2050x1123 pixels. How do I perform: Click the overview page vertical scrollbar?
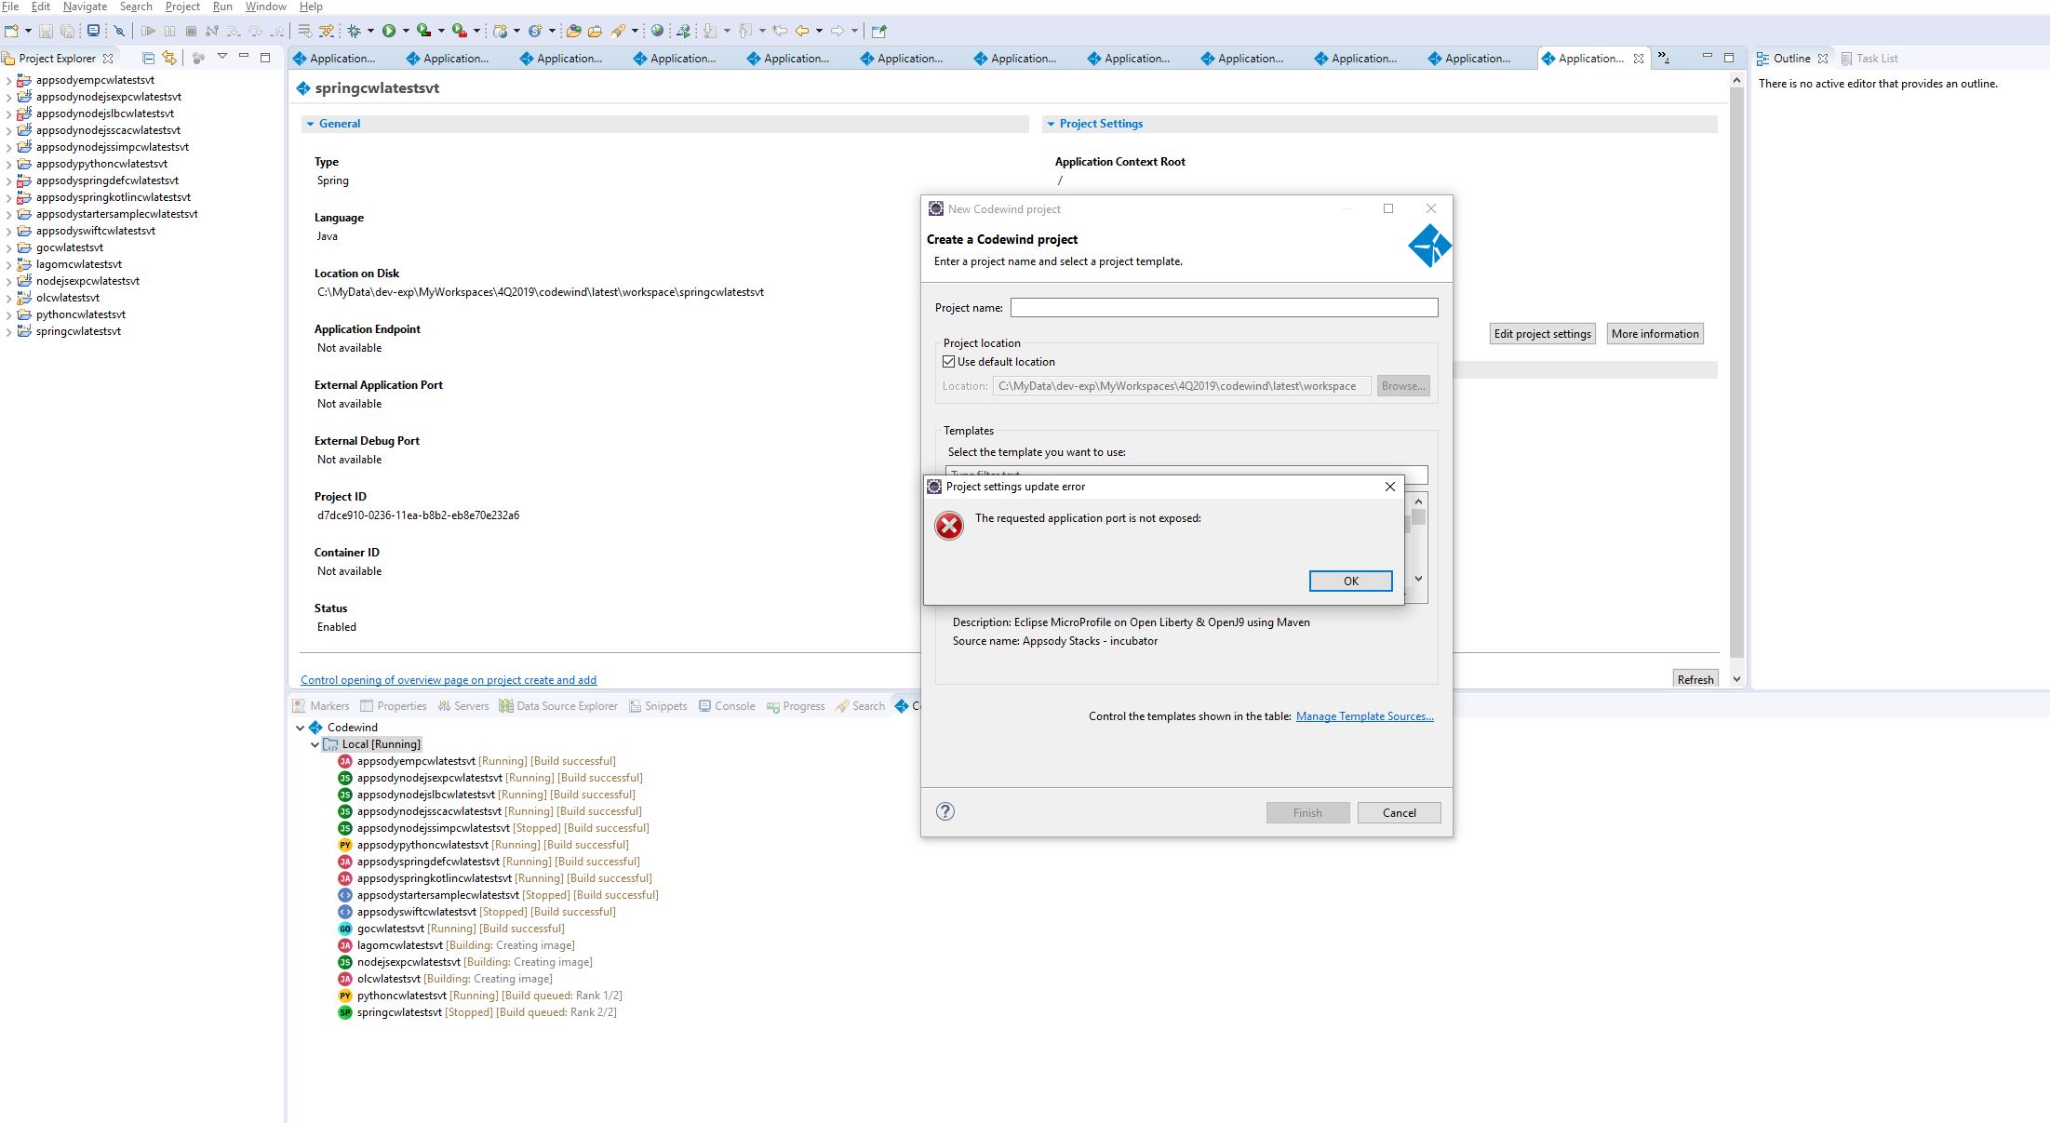(1736, 372)
